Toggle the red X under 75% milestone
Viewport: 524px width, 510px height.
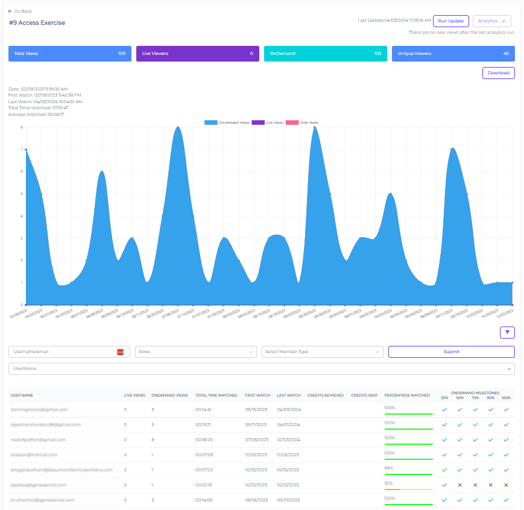point(475,485)
